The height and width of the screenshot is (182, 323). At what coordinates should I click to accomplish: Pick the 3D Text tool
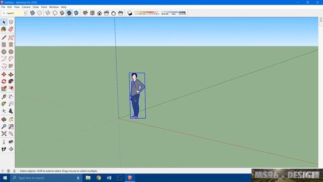tap(11, 111)
